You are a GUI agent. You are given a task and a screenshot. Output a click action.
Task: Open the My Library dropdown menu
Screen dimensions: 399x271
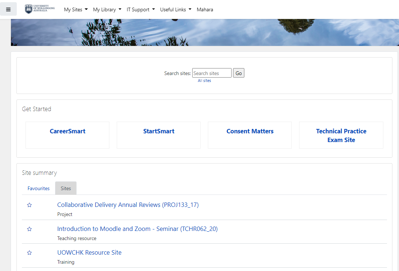pyautogui.click(x=107, y=10)
